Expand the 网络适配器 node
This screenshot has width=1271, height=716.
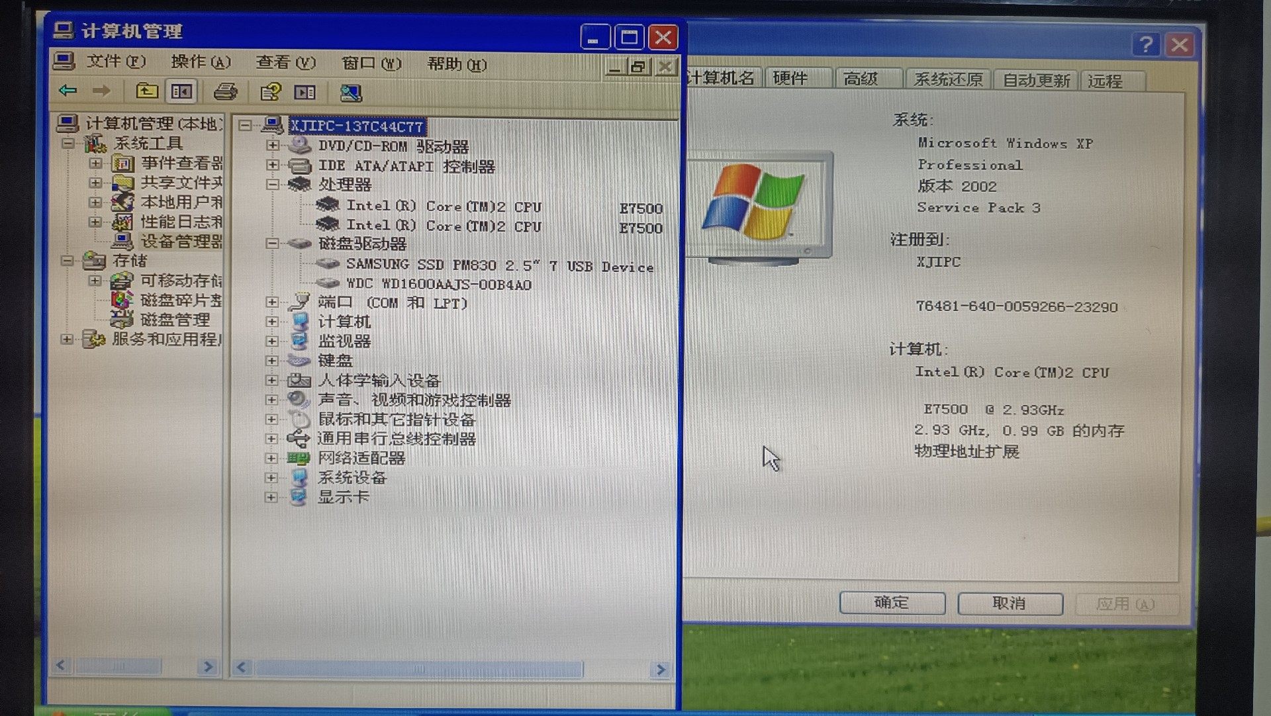click(271, 458)
